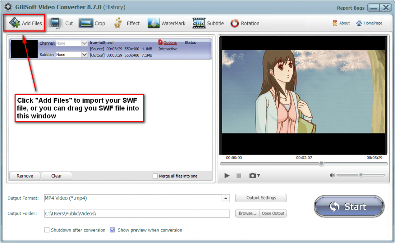Click the Add Files toolbar icon
The height and width of the screenshot is (243, 395).
tap(15, 23)
